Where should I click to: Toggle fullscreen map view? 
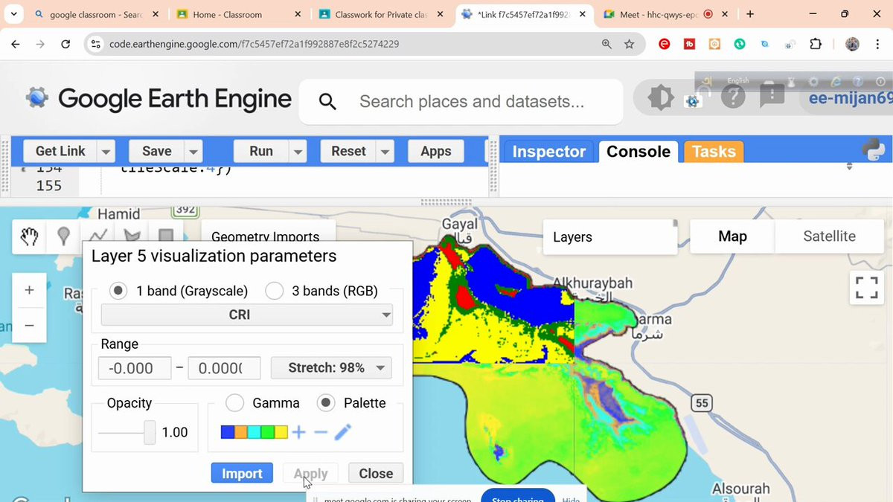pos(866,287)
